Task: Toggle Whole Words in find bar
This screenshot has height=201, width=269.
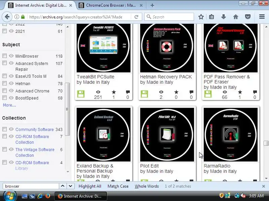Action: click(147, 186)
